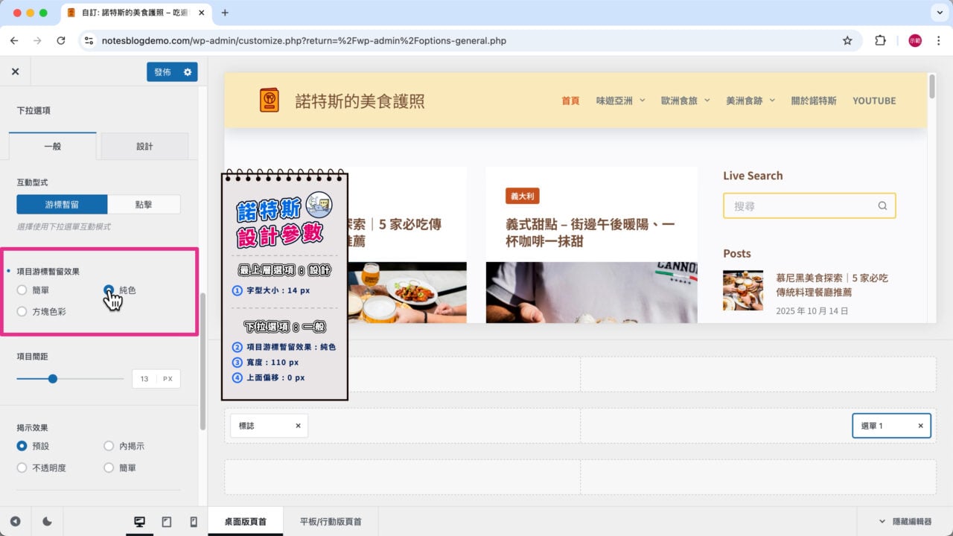Switch to tablet preview mode icon
The width and height of the screenshot is (953, 536).
166,521
